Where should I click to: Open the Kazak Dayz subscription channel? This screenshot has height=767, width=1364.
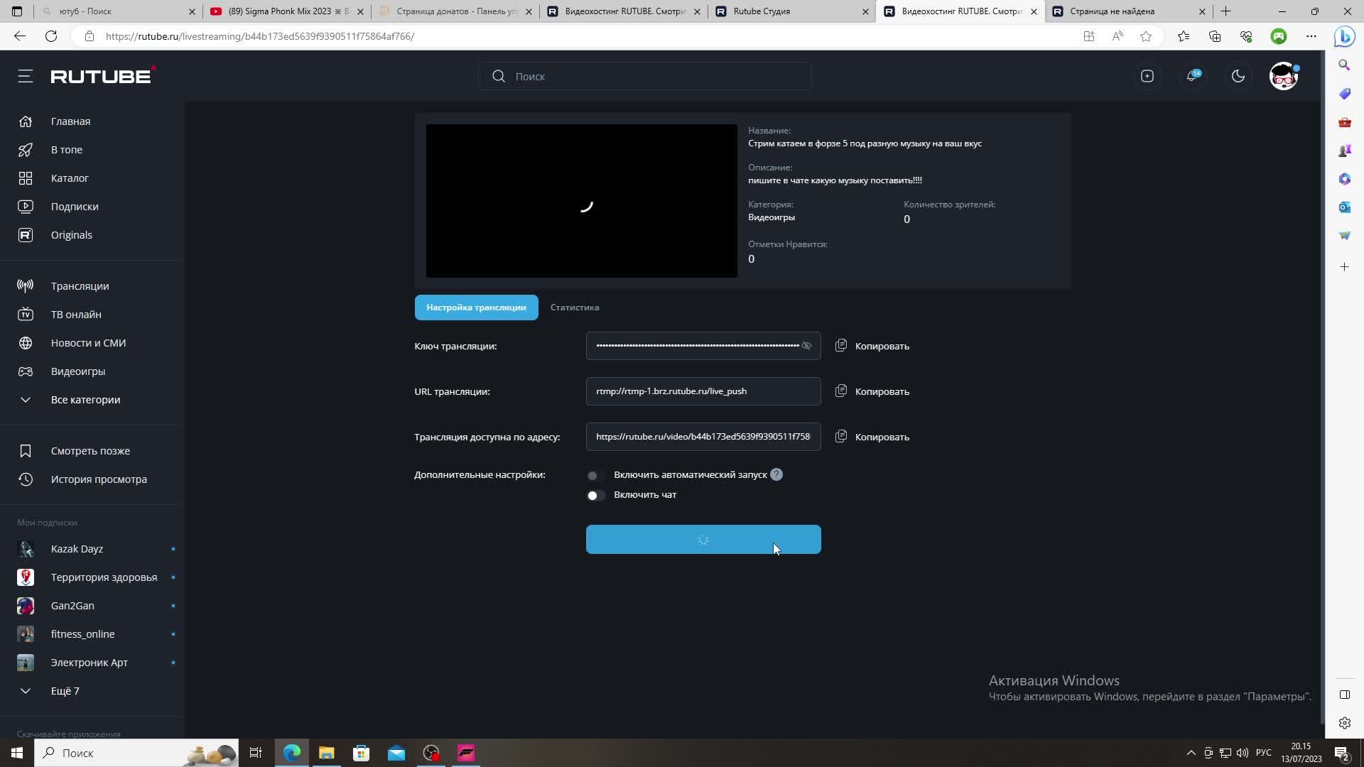click(77, 549)
